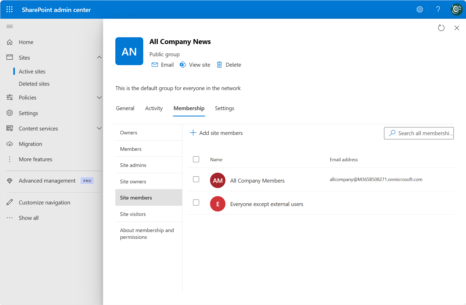
Task: Click the Delete trash can icon
Action: pyautogui.click(x=219, y=65)
